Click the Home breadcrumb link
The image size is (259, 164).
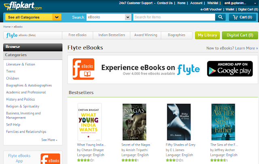(7, 27)
